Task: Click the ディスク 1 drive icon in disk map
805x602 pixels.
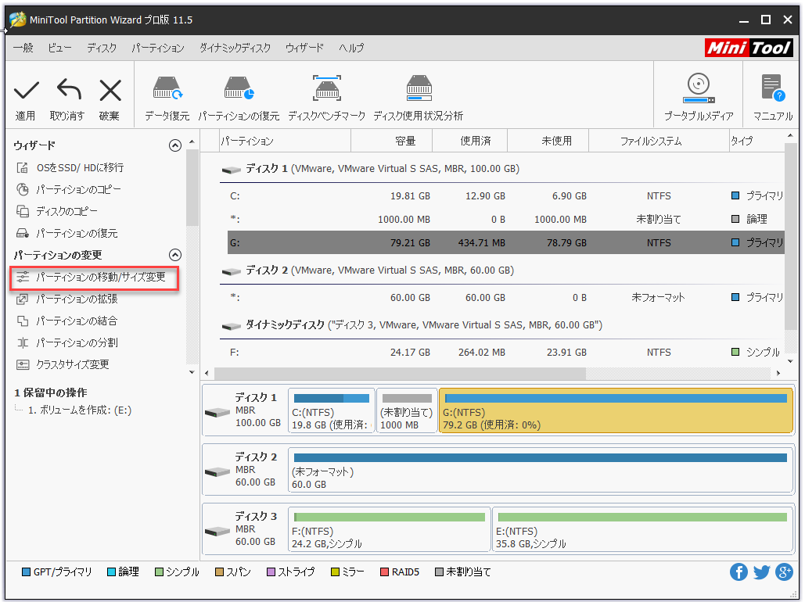Action: coord(217,412)
